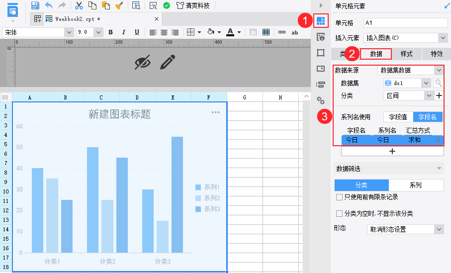Align text right

click(175, 32)
